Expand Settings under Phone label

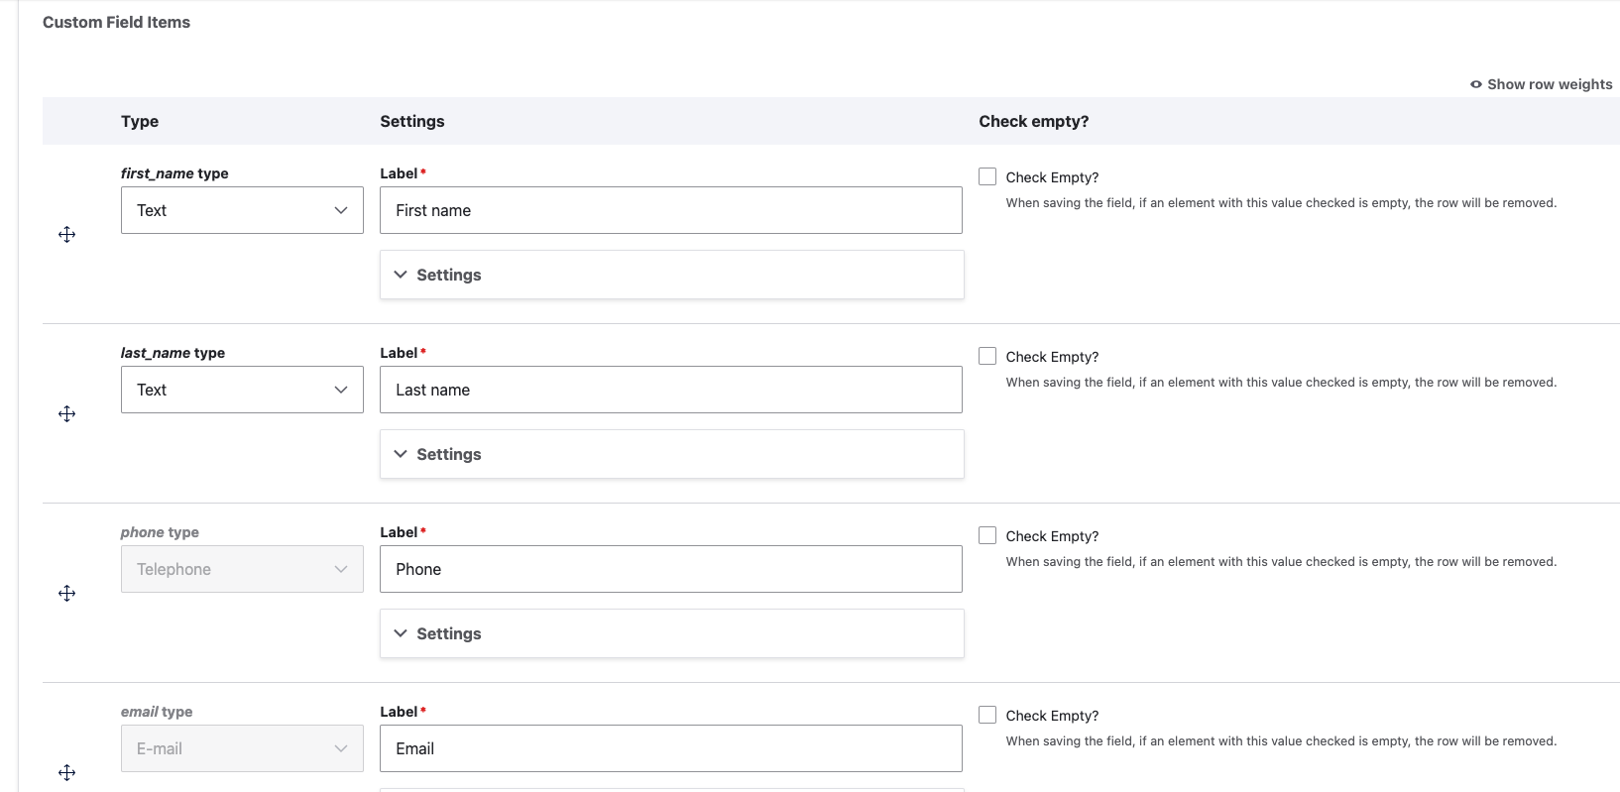[448, 633]
